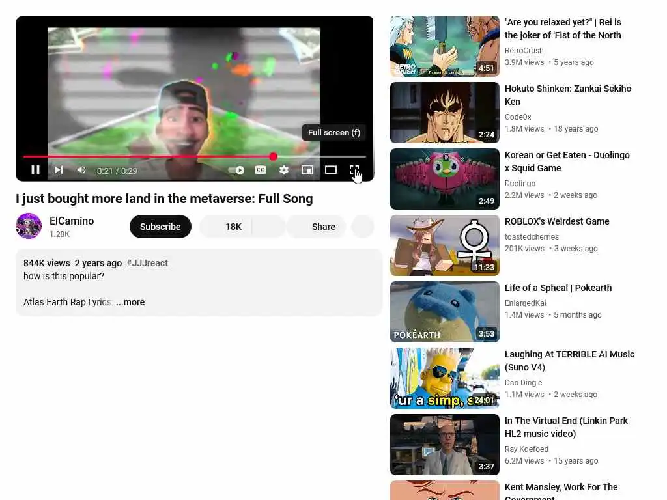This screenshot has height=500, width=667.
Task: Click the 'Korean or Get Eaten' video title
Action: [x=567, y=161]
